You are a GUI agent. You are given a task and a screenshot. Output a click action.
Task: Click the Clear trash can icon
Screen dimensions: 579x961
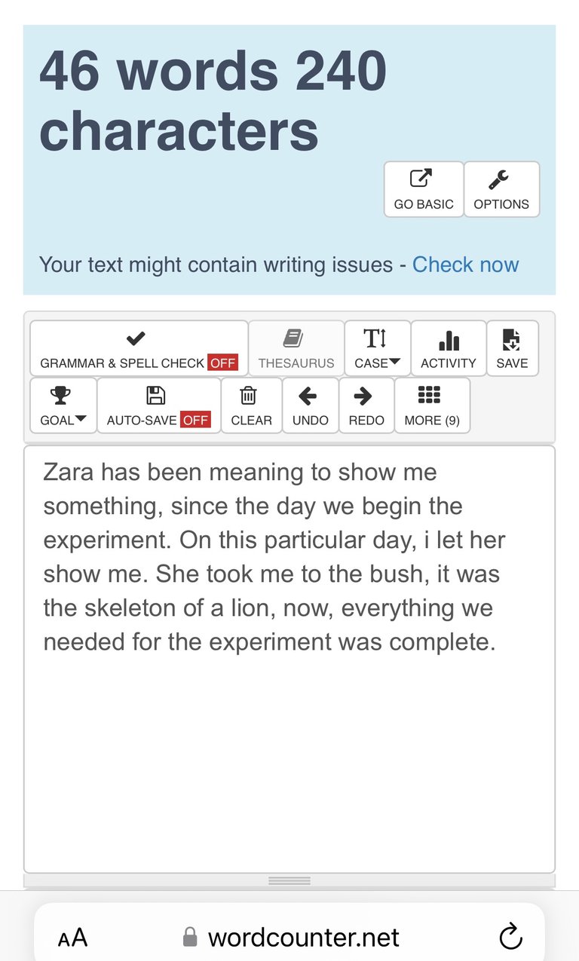(x=249, y=396)
